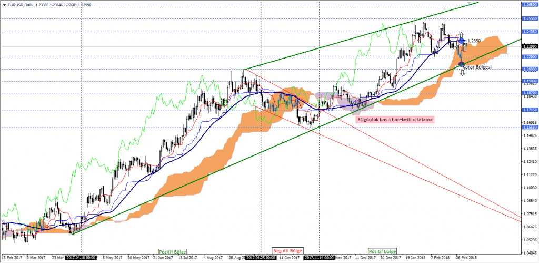
Task: Click Pozitif Bölge label above 21 Jun 2017
Action: (174, 251)
